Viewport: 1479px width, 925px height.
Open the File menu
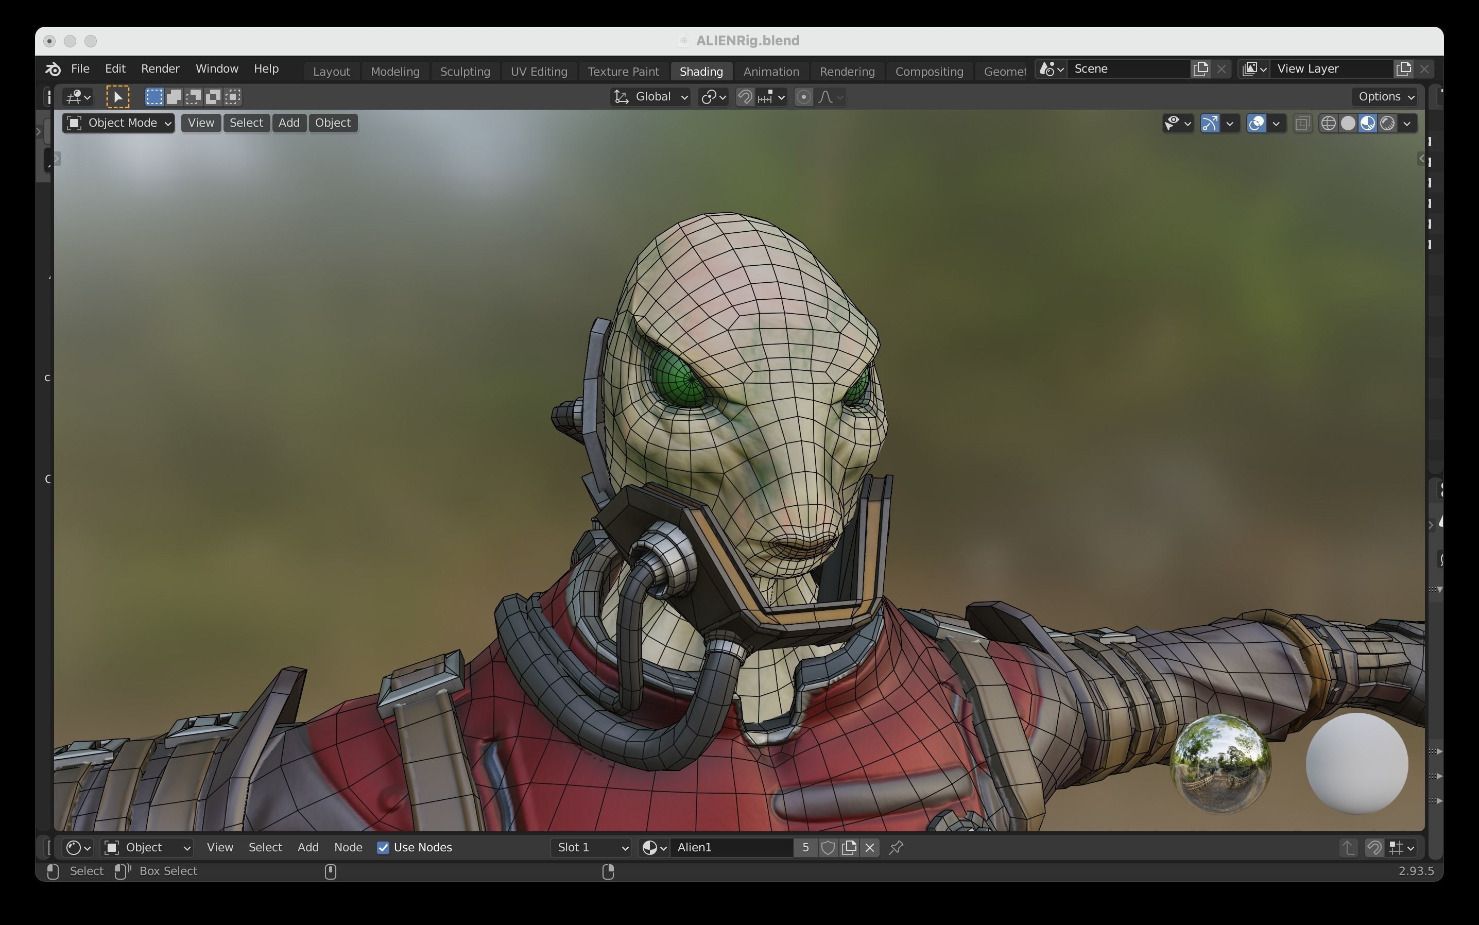click(x=80, y=69)
